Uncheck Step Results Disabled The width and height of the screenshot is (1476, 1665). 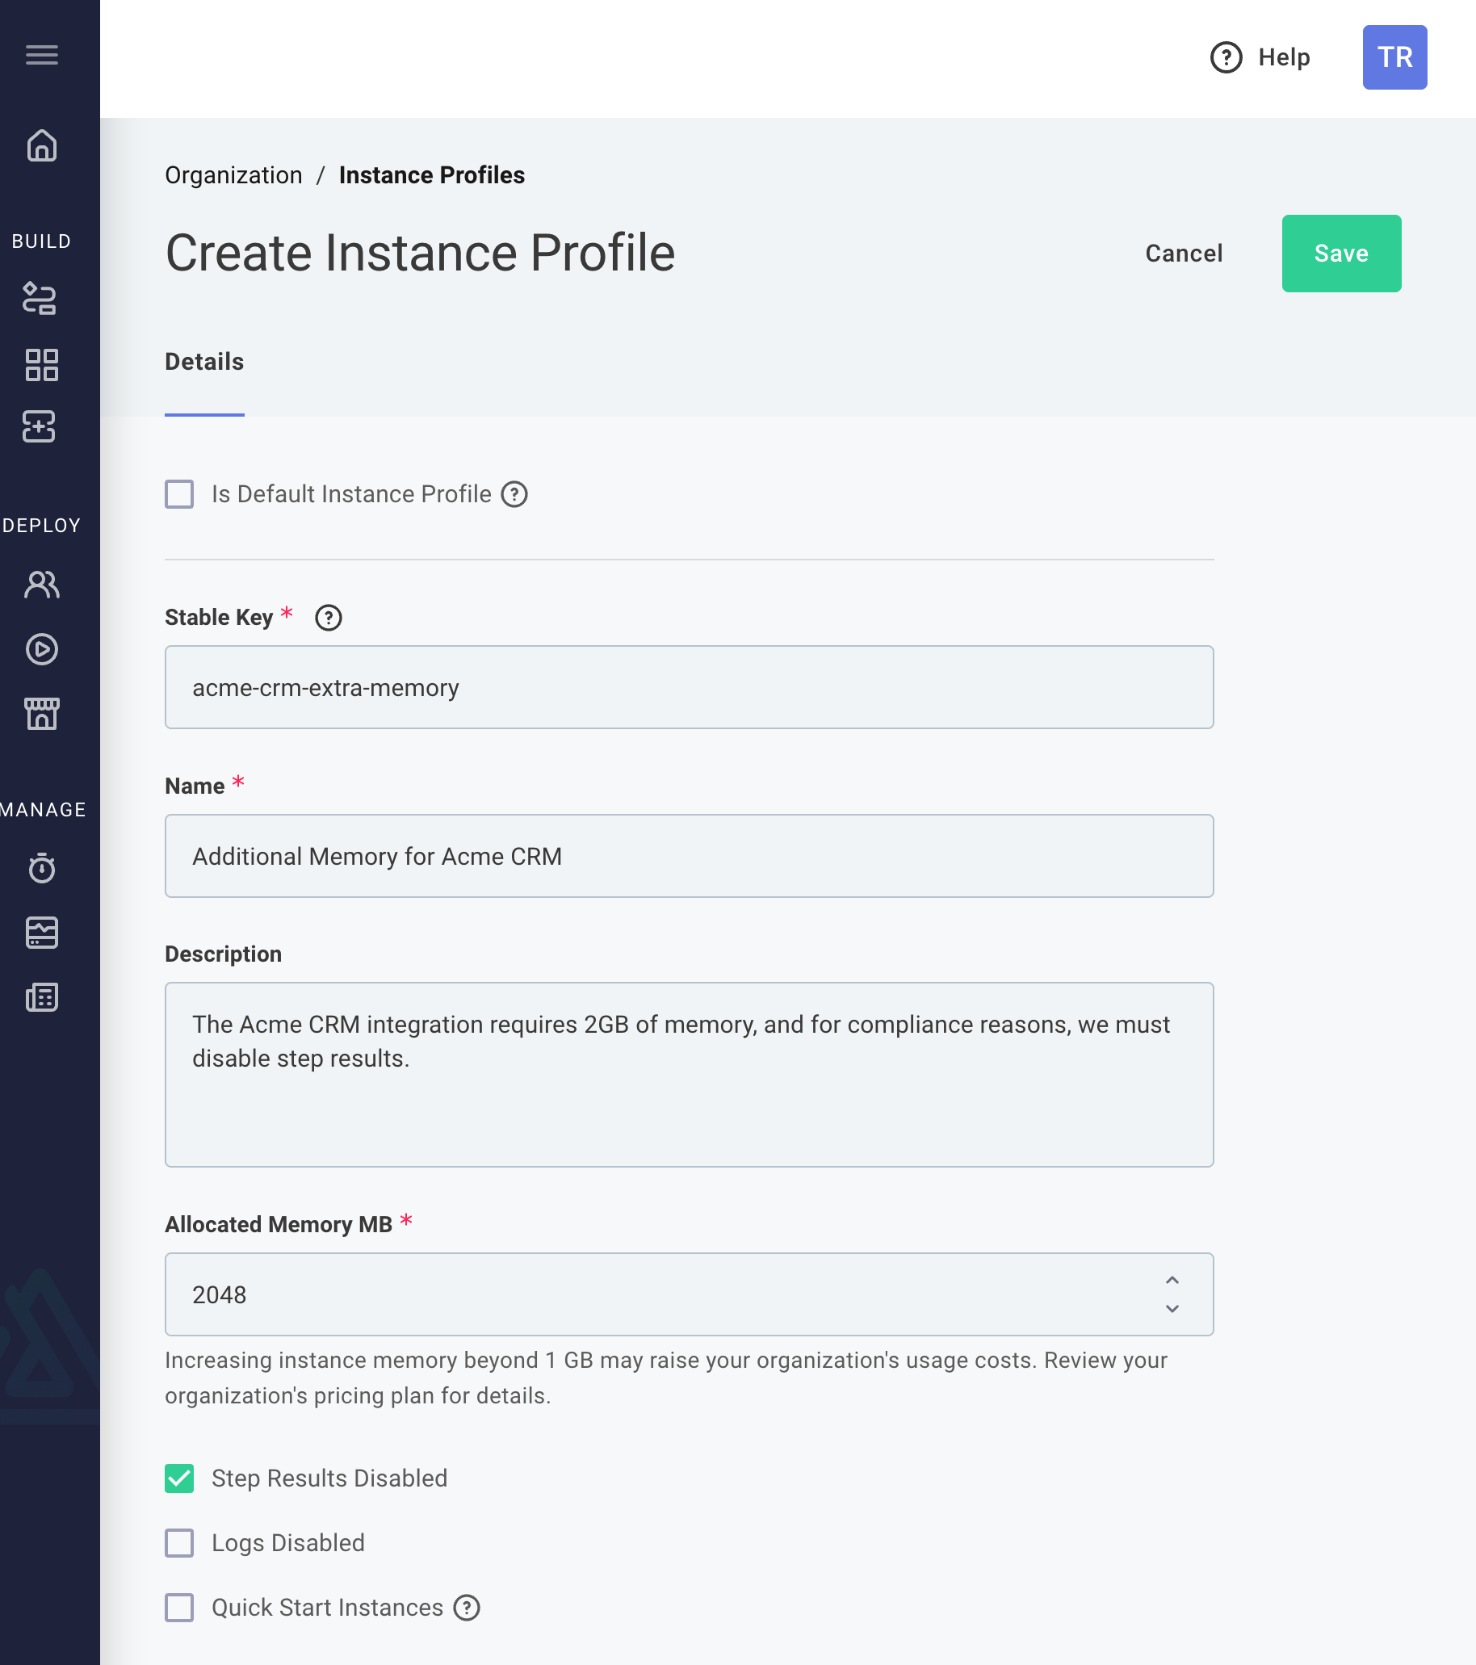tap(178, 1478)
